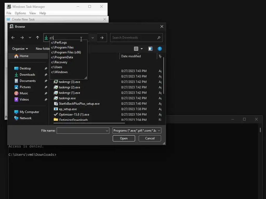The height and width of the screenshot is (199, 266).
Task: Click pin icon next to Downloads
Action: [x=46, y=75]
